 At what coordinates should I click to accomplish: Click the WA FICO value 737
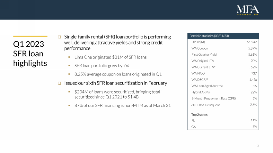[x=254, y=73]
